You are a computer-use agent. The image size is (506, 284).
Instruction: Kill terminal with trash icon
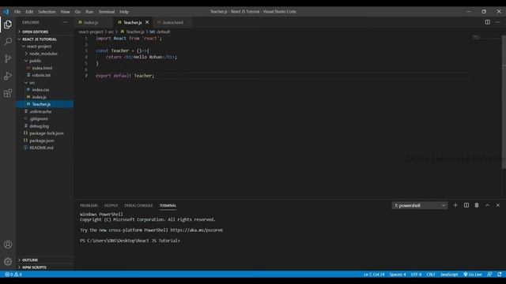click(477, 205)
